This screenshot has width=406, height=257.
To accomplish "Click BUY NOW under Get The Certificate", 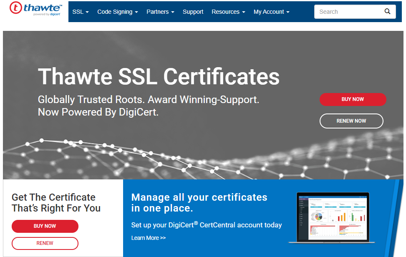I will (45, 226).
